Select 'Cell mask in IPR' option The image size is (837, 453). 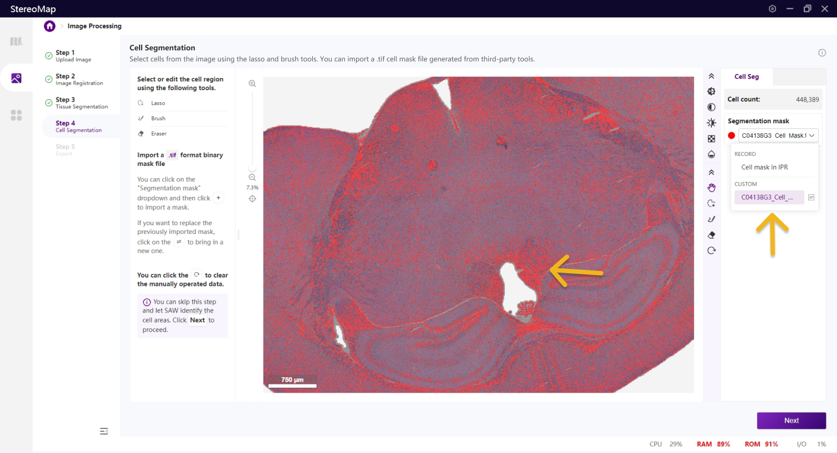[764, 167]
